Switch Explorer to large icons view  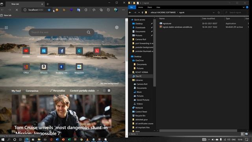point(246,134)
